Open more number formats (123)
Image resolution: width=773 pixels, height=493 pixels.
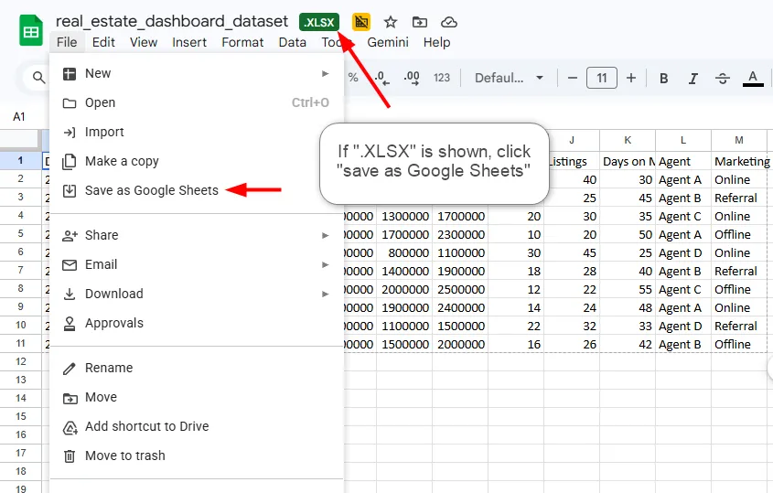pos(442,78)
